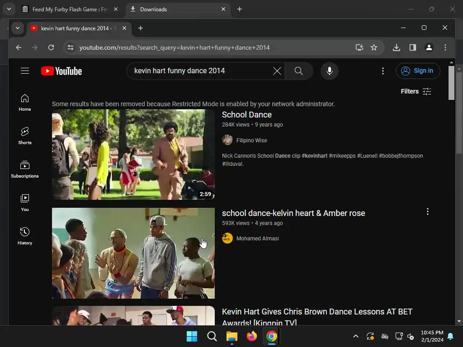This screenshot has width=463, height=347.
Task: Reload the YouTube page
Action: click(51, 47)
